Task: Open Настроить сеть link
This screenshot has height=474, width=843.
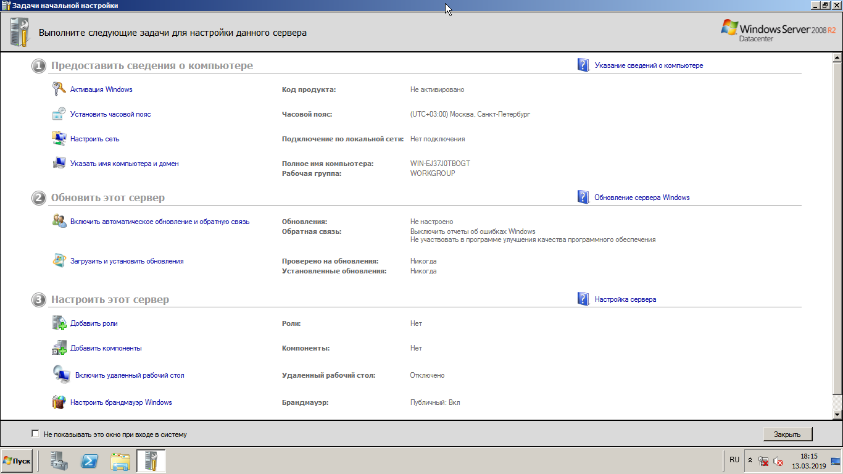Action: pyautogui.click(x=94, y=139)
